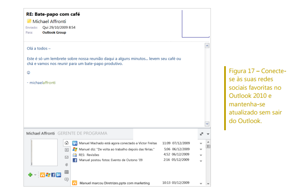
Task: Click the home tab icon in People Pane
Action: [67, 143]
